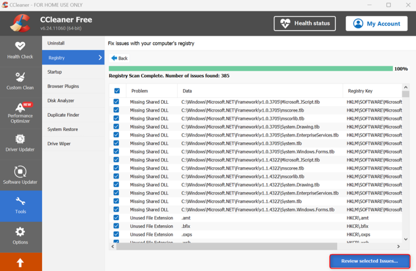Click the right arrow of horizontal scrollbar

point(398,246)
